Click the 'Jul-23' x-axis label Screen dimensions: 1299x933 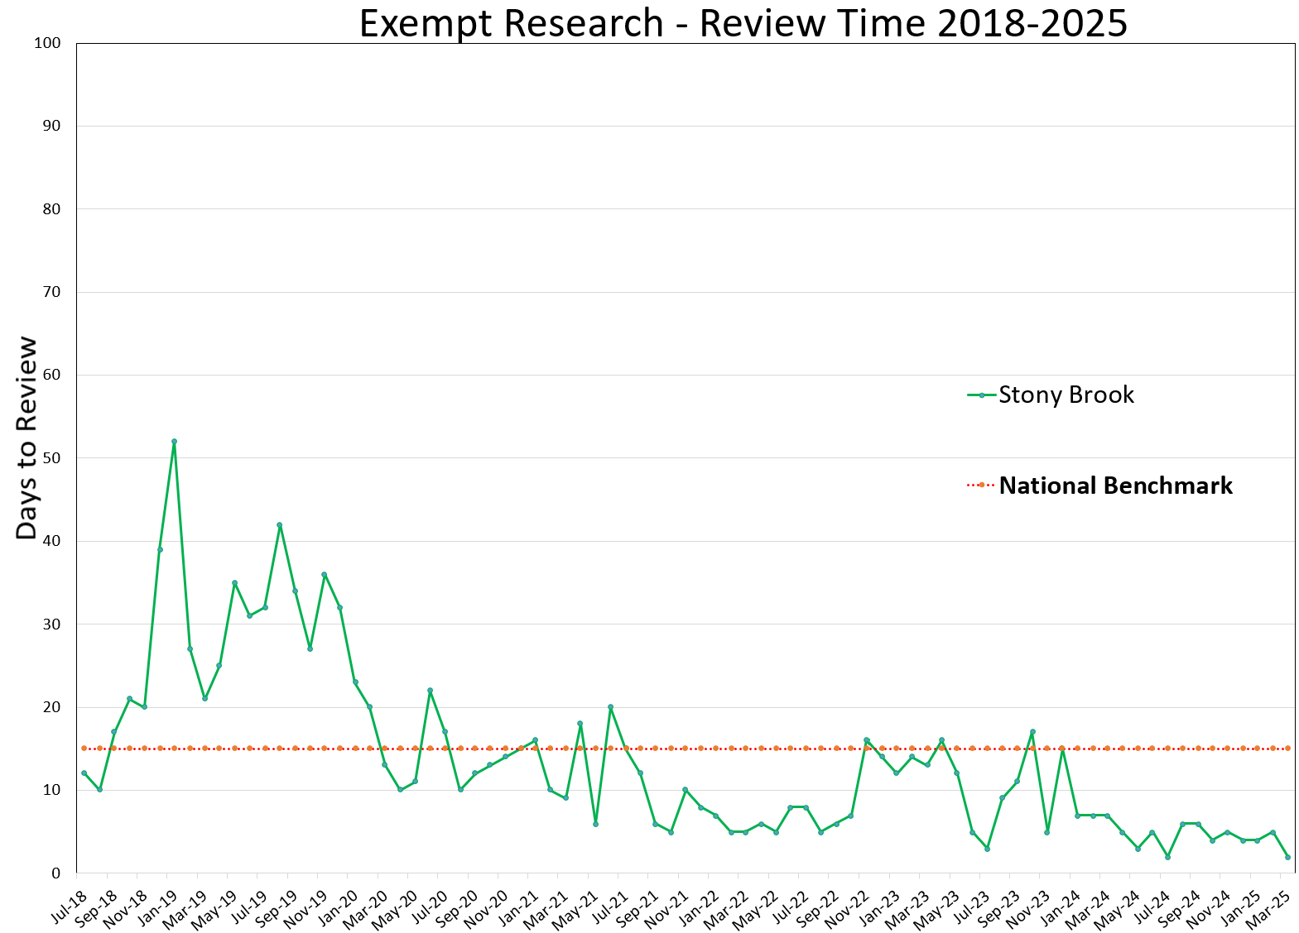972,907
